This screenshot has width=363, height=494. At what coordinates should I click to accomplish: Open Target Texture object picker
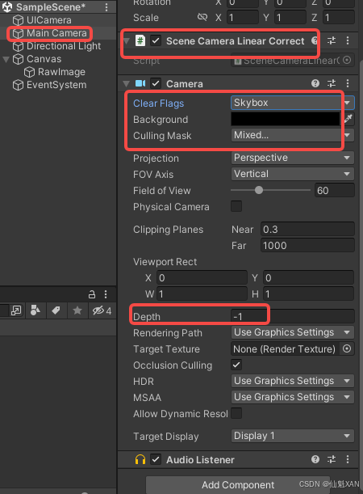tap(347, 348)
